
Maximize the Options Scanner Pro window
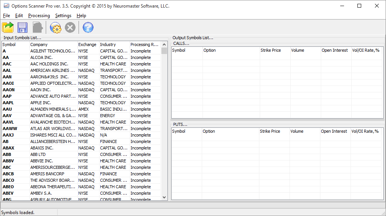359,6
